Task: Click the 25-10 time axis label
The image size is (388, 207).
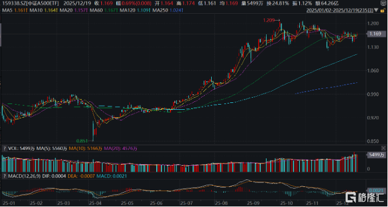Action: (286, 203)
